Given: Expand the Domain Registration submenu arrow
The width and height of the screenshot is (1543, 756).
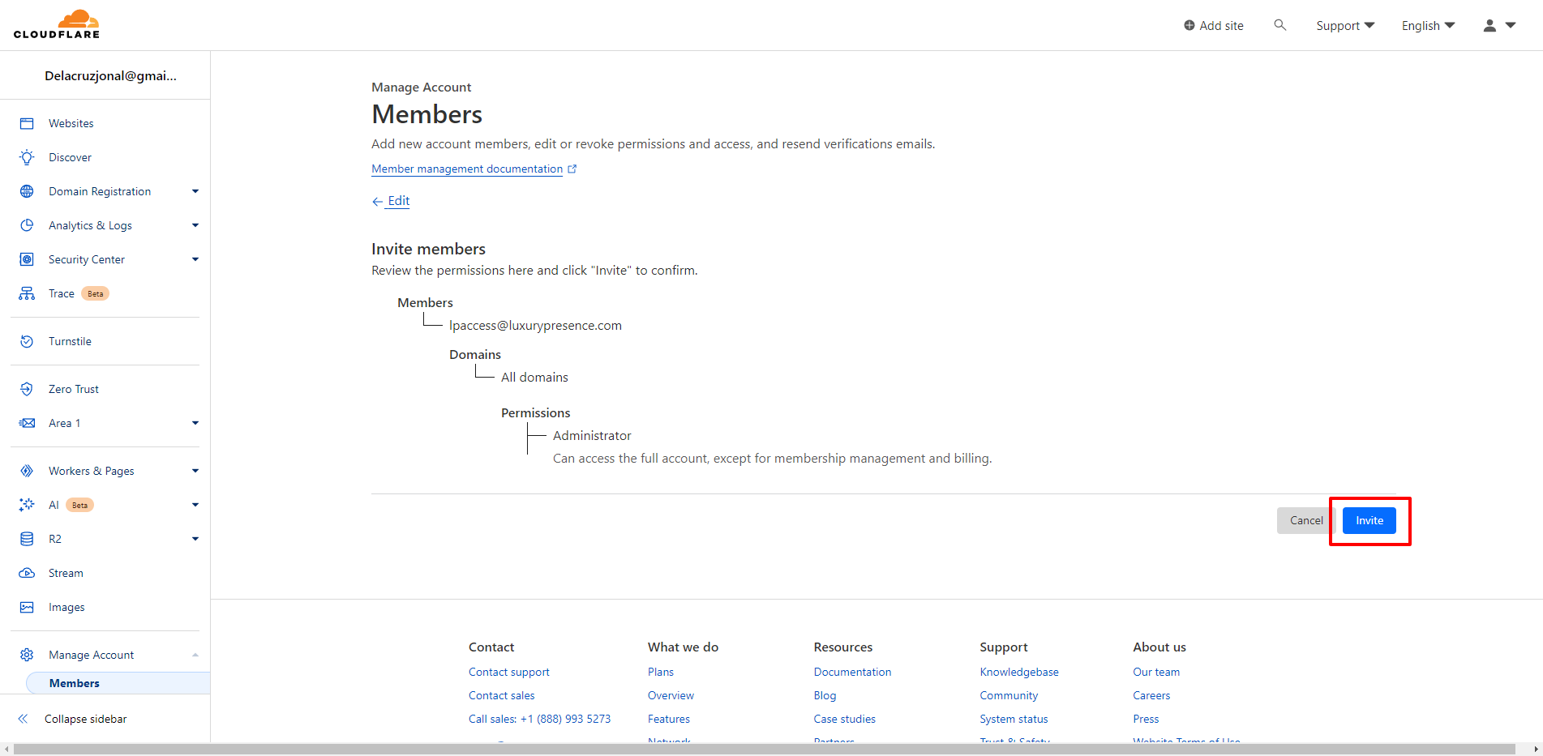Looking at the screenshot, I should point(195,191).
